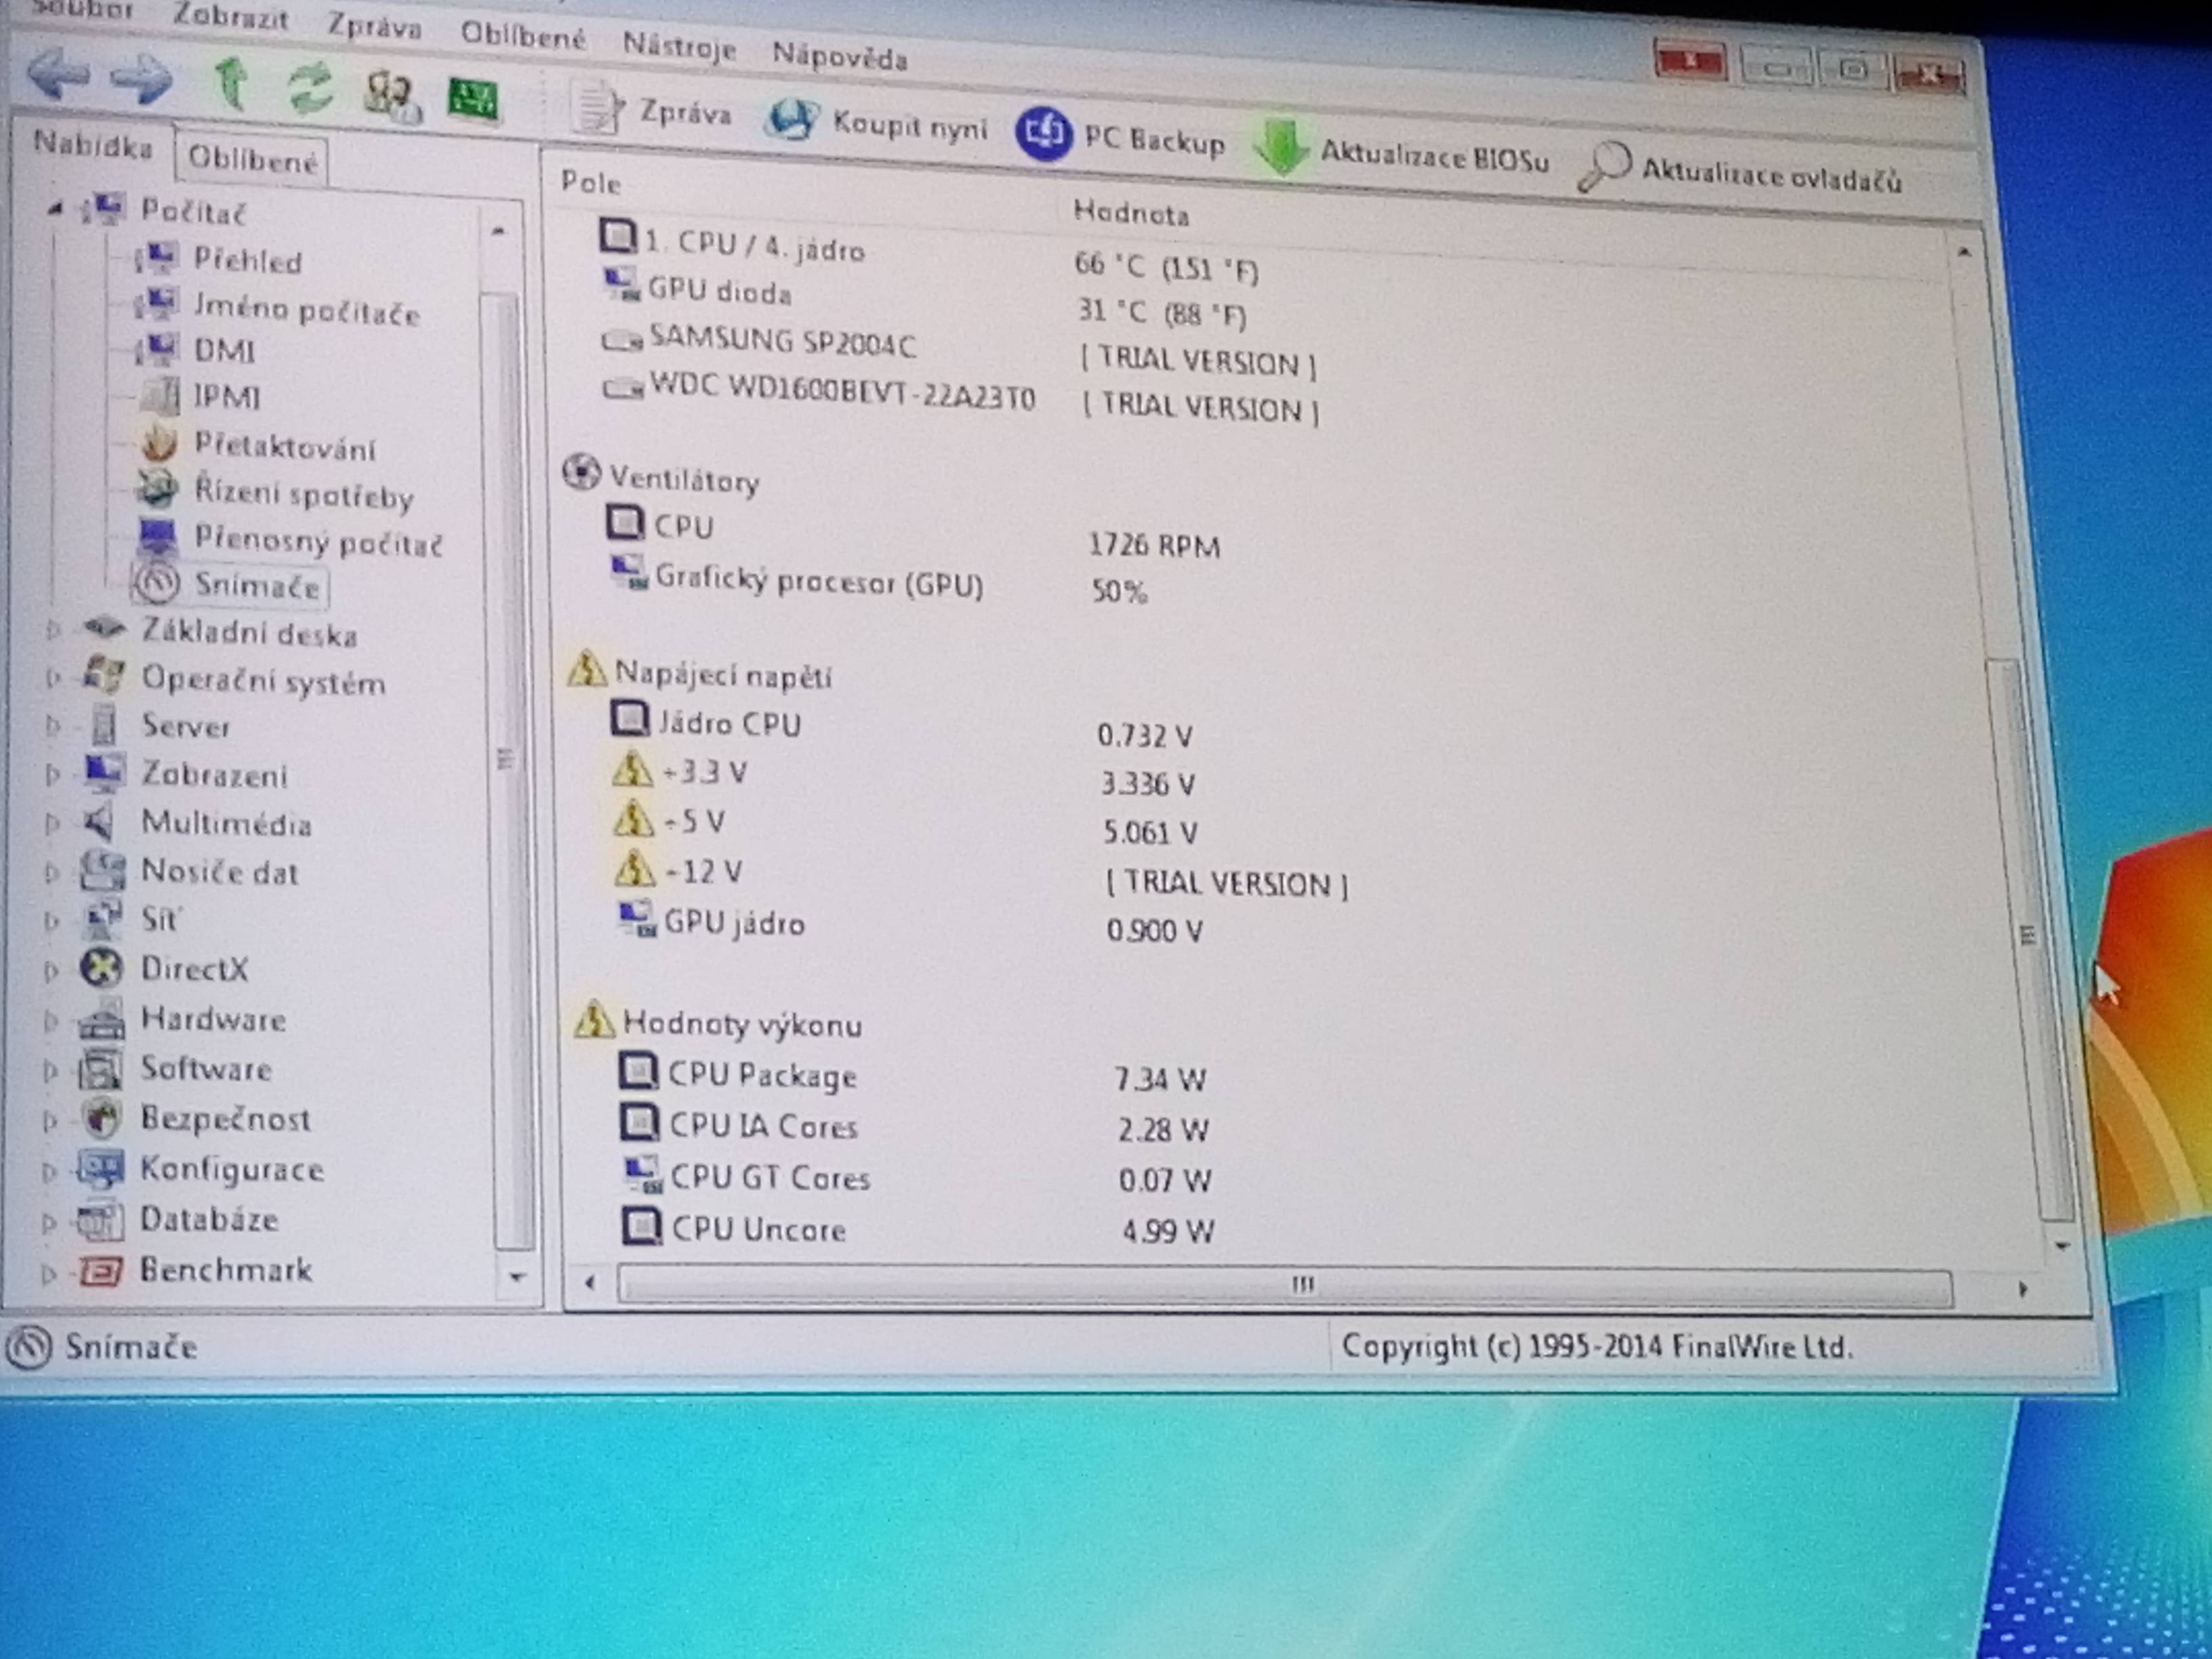Click the green up-level arrow icon
This screenshot has height=1659, width=2212.
click(232, 83)
